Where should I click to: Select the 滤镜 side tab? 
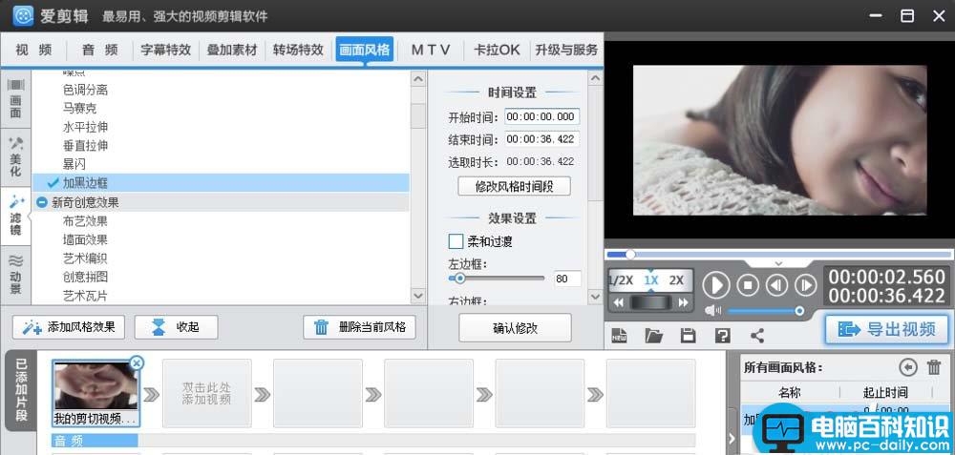pyautogui.click(x=16, y=217)
